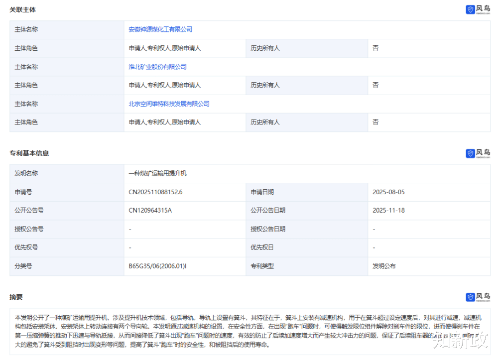Click 主体名称 label in 安徽神源煤化工 row

[26, 29]
